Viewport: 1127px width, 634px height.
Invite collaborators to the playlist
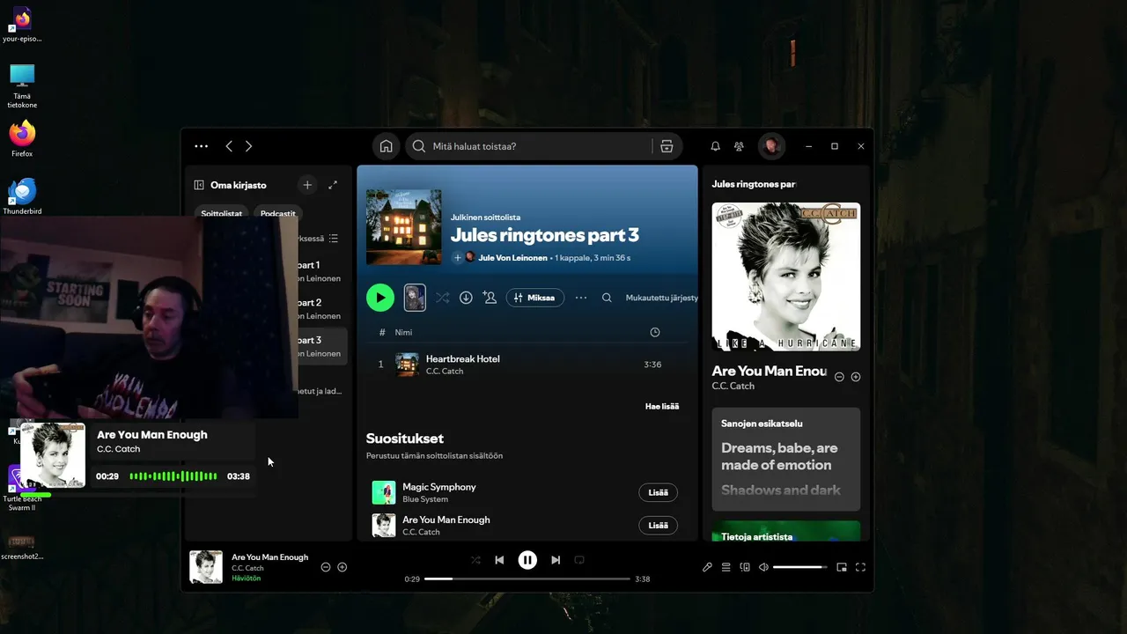(490, 298)
